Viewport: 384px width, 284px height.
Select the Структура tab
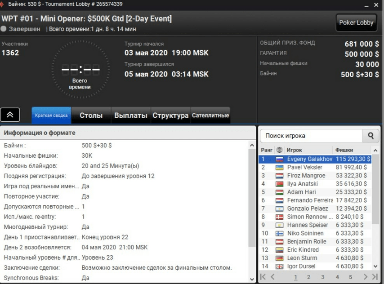pyautogui.click(x=171, y=115)
